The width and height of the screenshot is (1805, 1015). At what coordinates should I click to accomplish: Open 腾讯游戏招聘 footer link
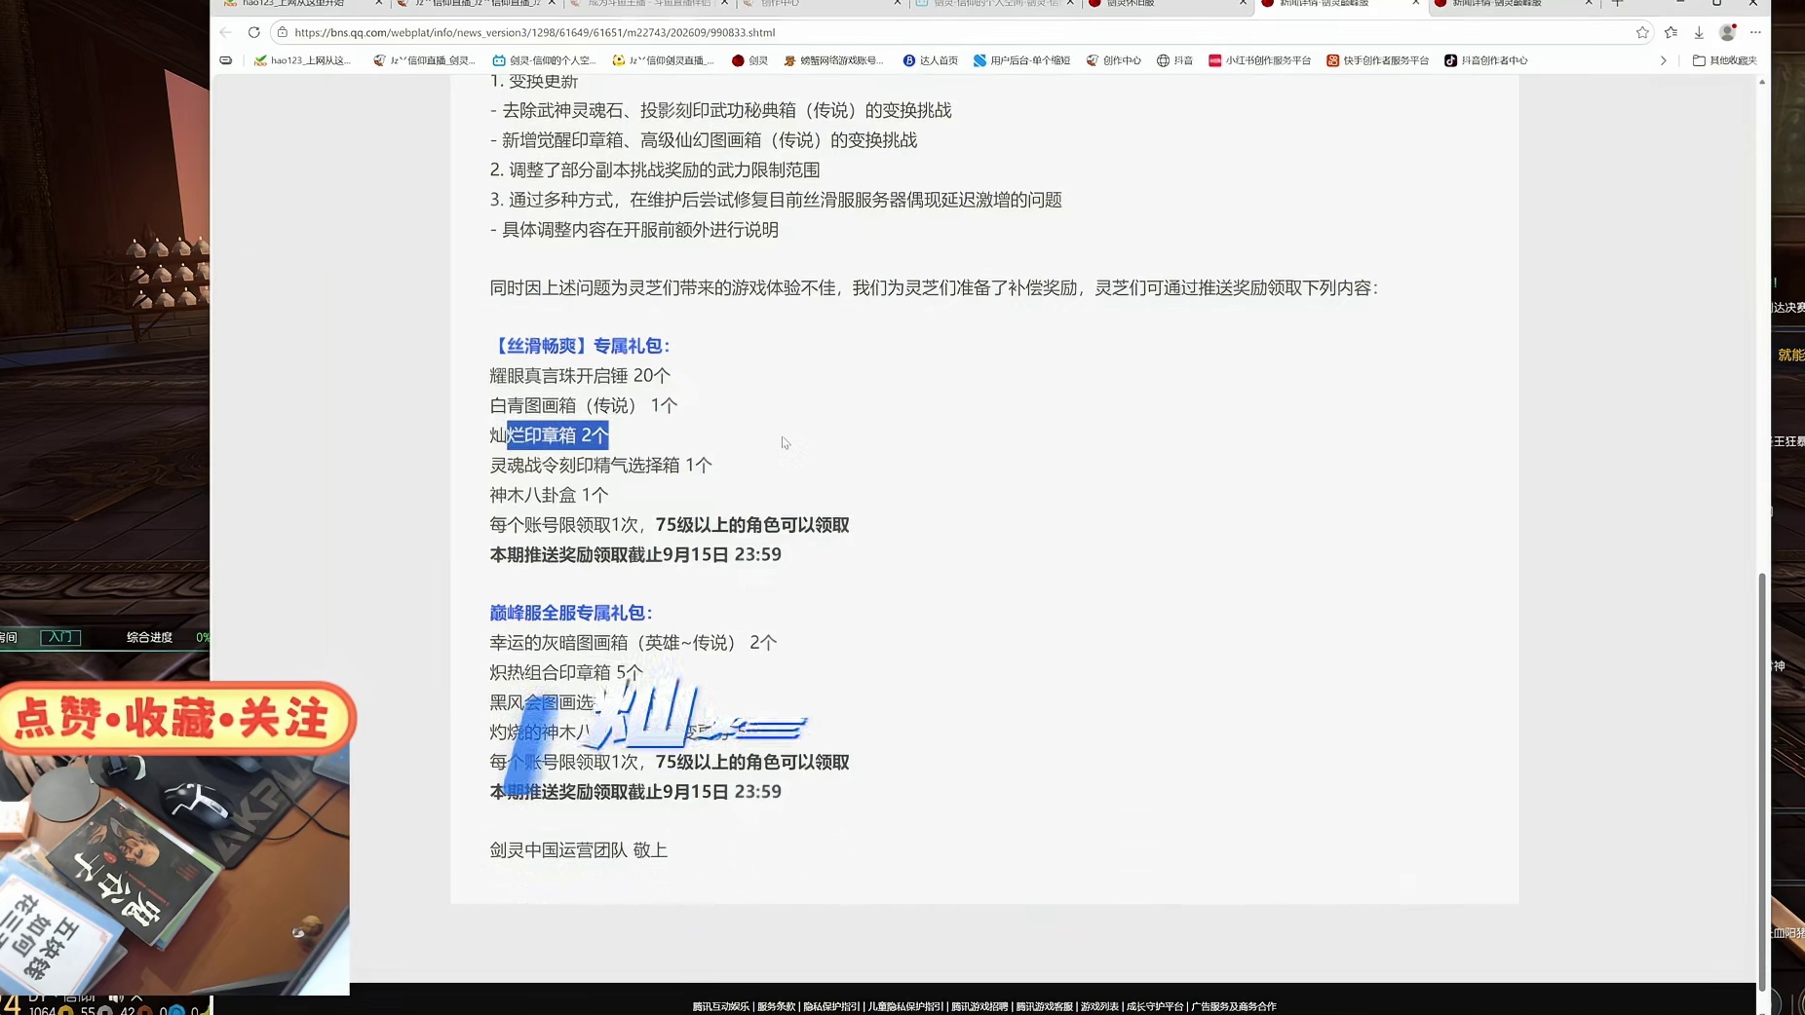tap(979, 1006)
